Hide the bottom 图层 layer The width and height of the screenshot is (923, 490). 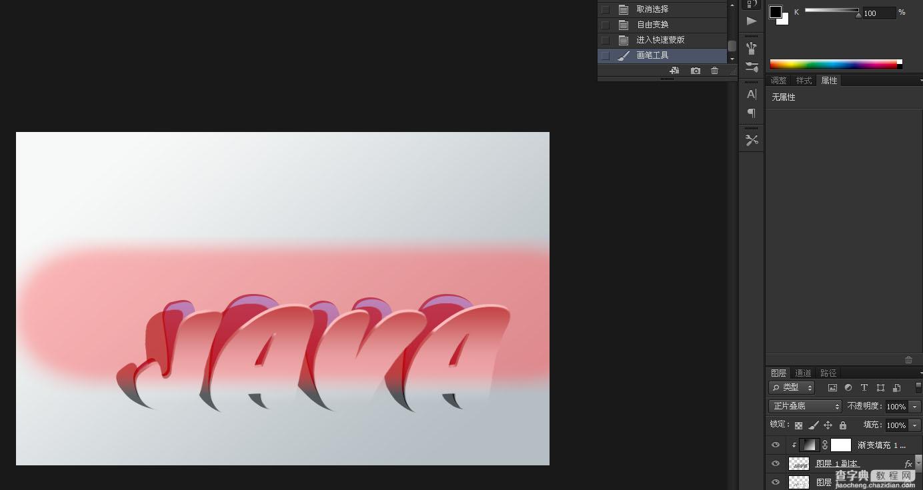775,481
